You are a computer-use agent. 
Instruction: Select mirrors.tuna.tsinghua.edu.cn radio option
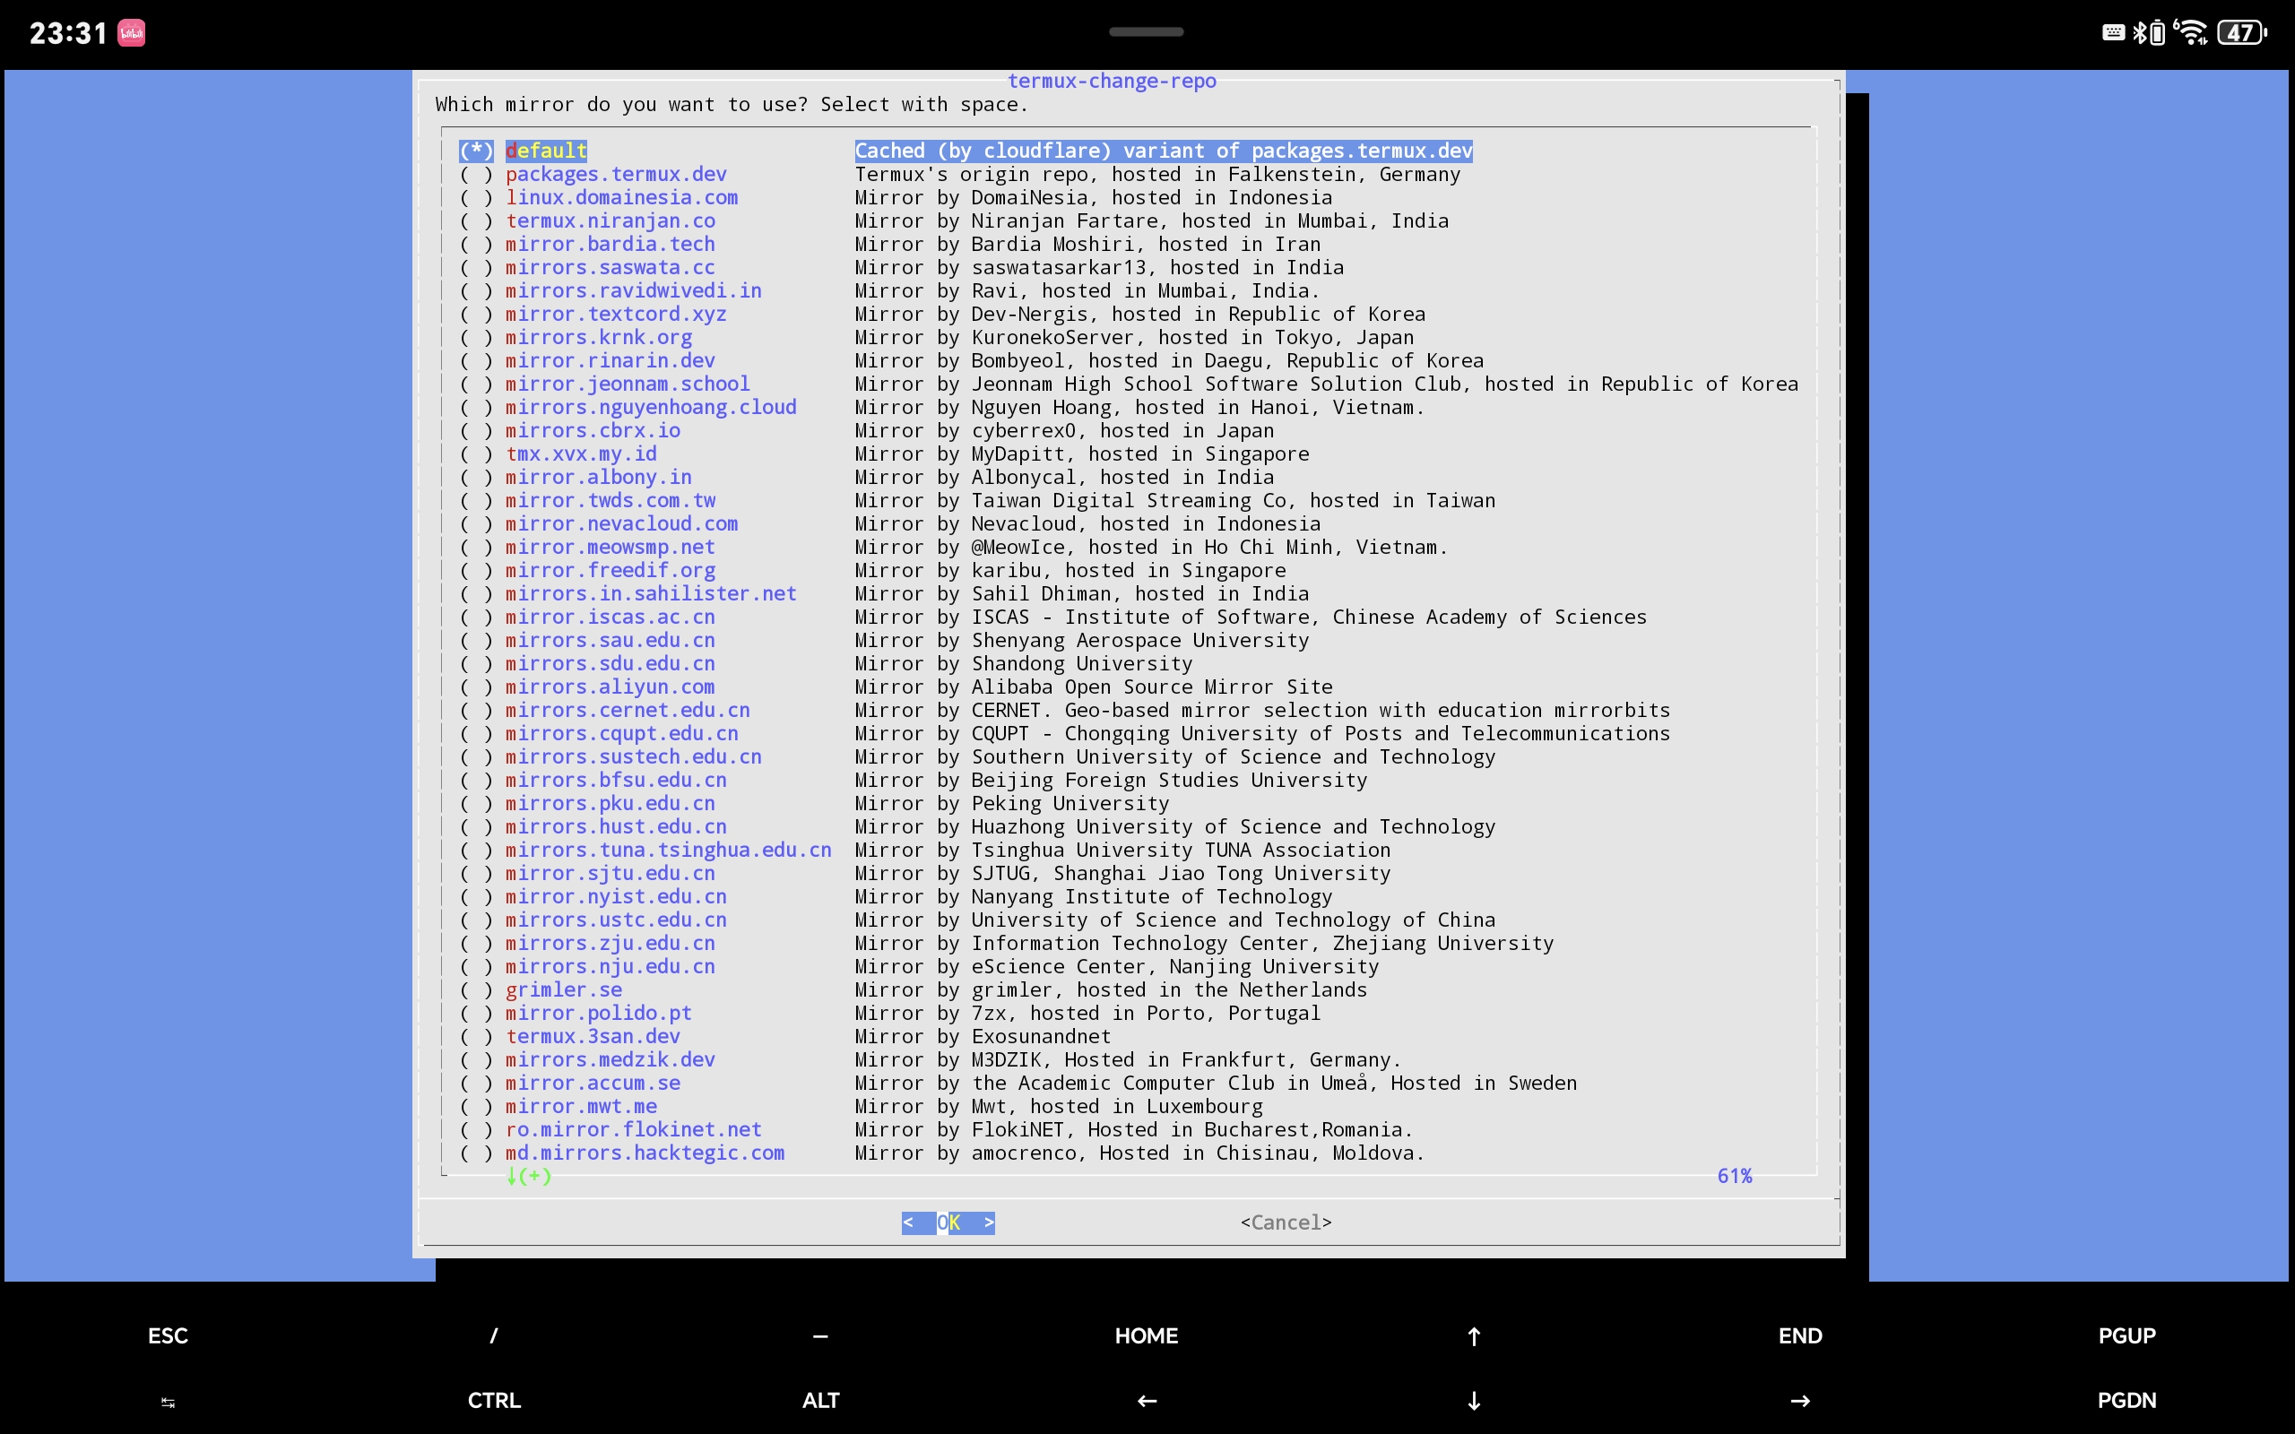(x=476, y=851)
